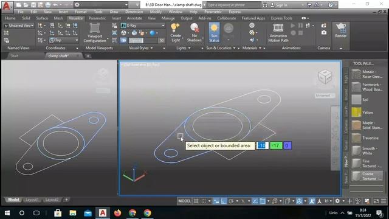The width and height of the screenshot is (389, 219).
Task: Open the Unsaved View dropdown
Action: click(19, 26)
